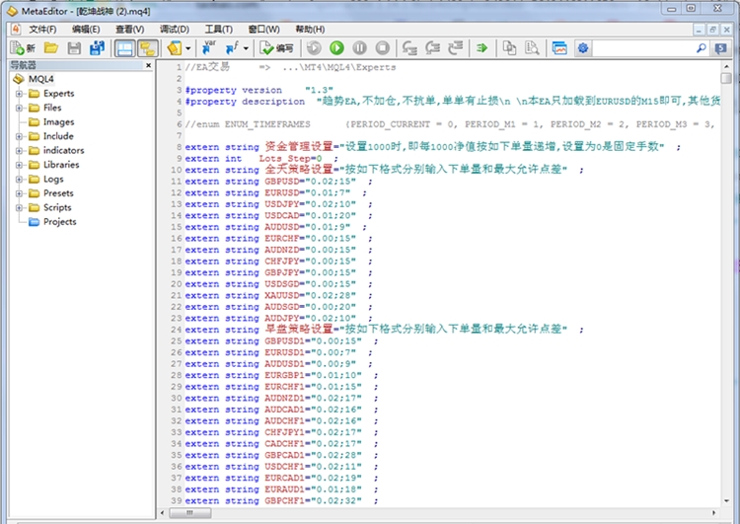Expand the Presets folder node

[x=19, y=193]
